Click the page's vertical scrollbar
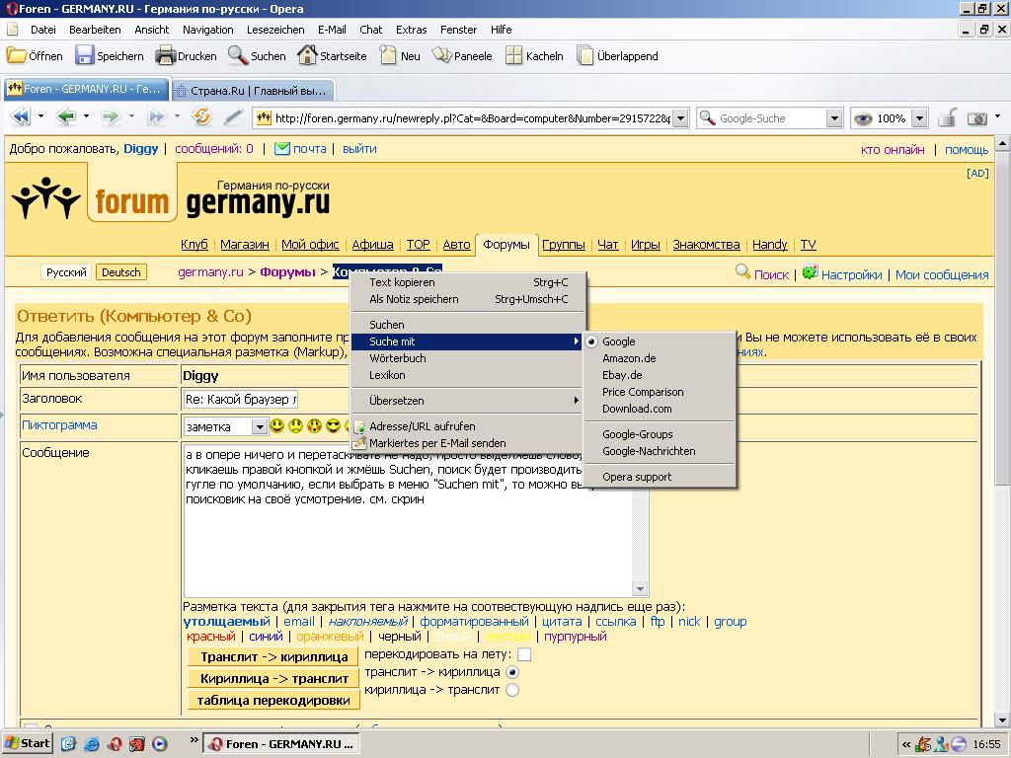This screenshot has width=1011, height=758. point(1003,430)
